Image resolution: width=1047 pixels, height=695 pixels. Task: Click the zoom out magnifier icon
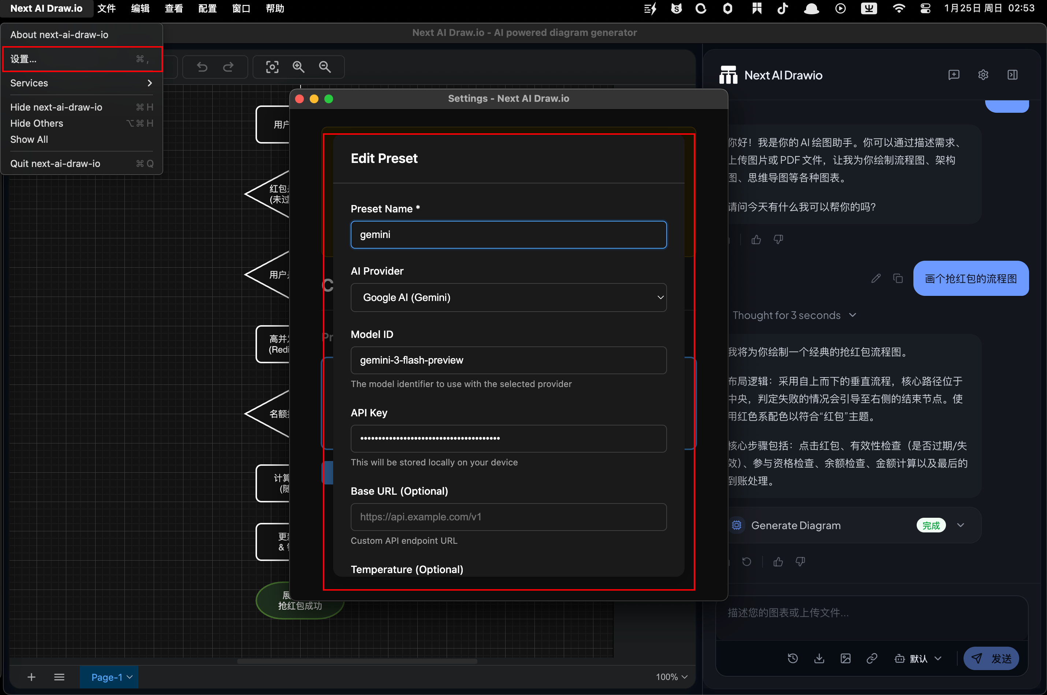(325, 67)
